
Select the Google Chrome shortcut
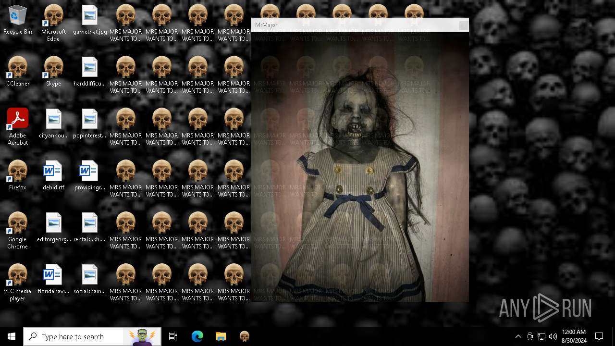(18, 231)
